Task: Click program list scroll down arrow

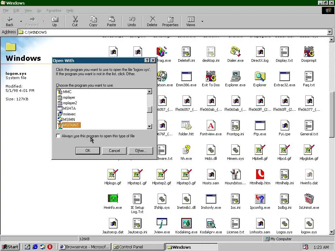Action: (150, 126)
